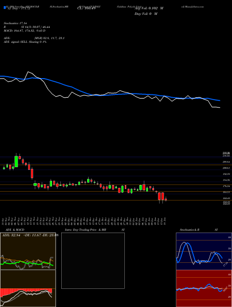232x307 pixels.
Task: Click the 176.54 price axis label
Action: tap(226, 186)
